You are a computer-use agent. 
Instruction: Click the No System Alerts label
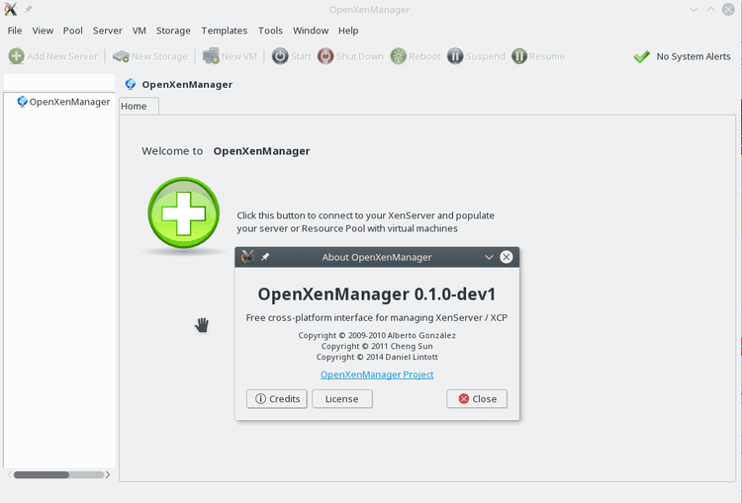click(694, 56)
